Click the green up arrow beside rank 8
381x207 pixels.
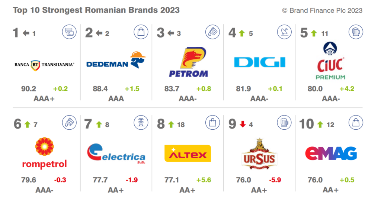[x=171, y=124]
